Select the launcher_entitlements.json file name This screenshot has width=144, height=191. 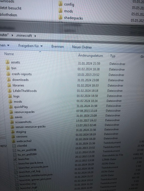pyautogui.click(x=36, y=175)
